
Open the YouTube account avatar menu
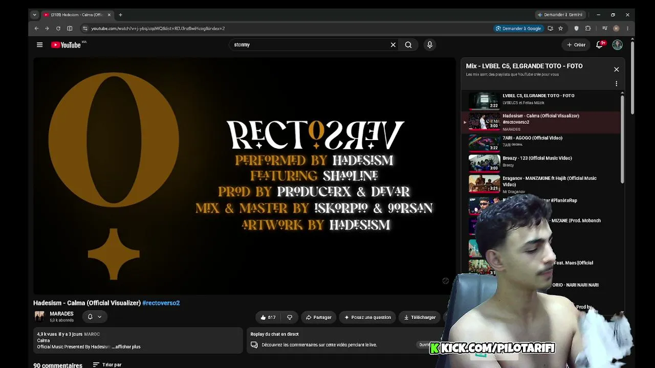618,45
